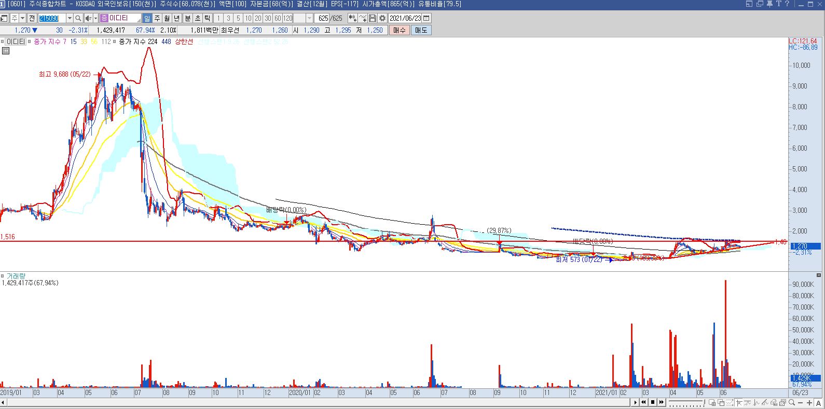Open the dropdown next to 주 selector
This screenshot has height=409, width=825.
coord(22,18)
